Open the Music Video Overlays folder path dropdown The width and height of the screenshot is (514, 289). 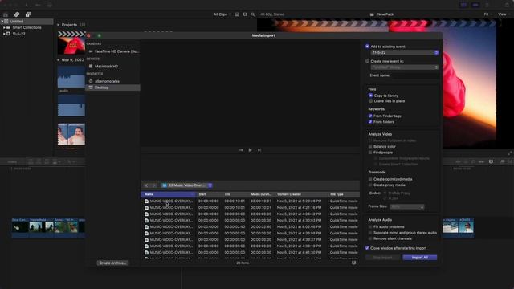coord(187,185)
